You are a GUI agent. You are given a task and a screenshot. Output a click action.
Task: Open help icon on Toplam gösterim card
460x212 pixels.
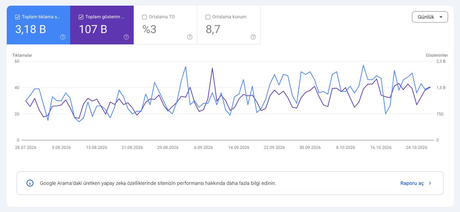click(x=126, y=37)
